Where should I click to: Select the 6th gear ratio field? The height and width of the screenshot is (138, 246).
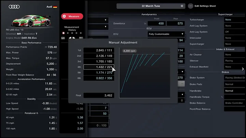pyautogui.click(x=99, y=78)
